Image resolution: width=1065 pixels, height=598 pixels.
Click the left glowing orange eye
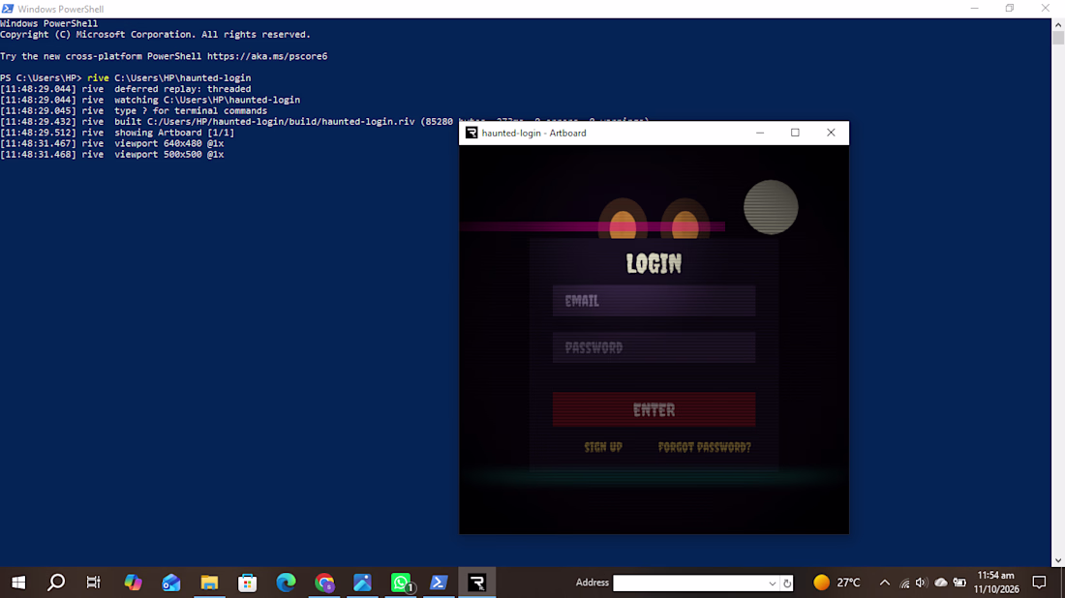pyautogui.click(x=623, y=224)
